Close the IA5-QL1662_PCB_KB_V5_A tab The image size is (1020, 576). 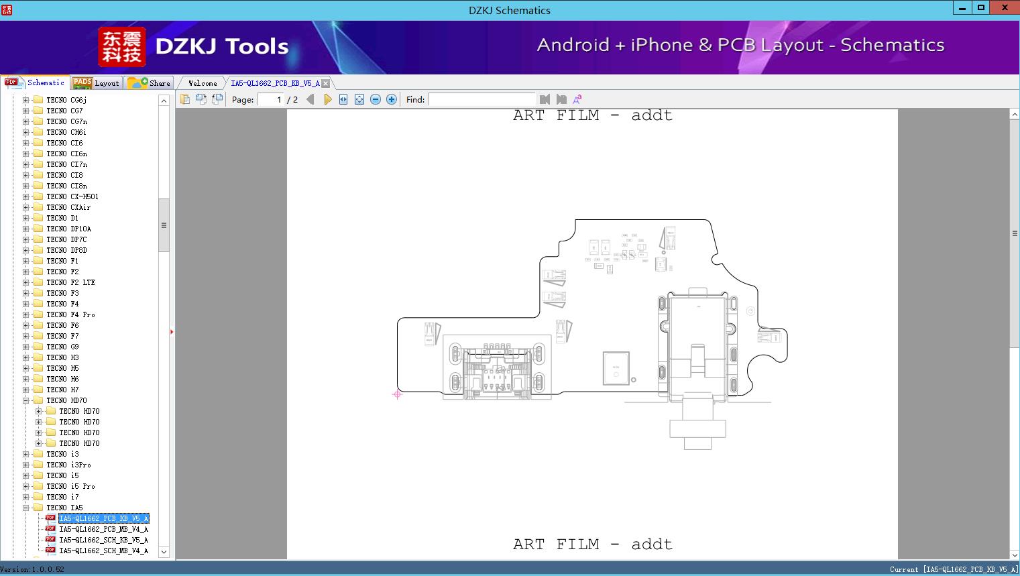tap(325, 83)
